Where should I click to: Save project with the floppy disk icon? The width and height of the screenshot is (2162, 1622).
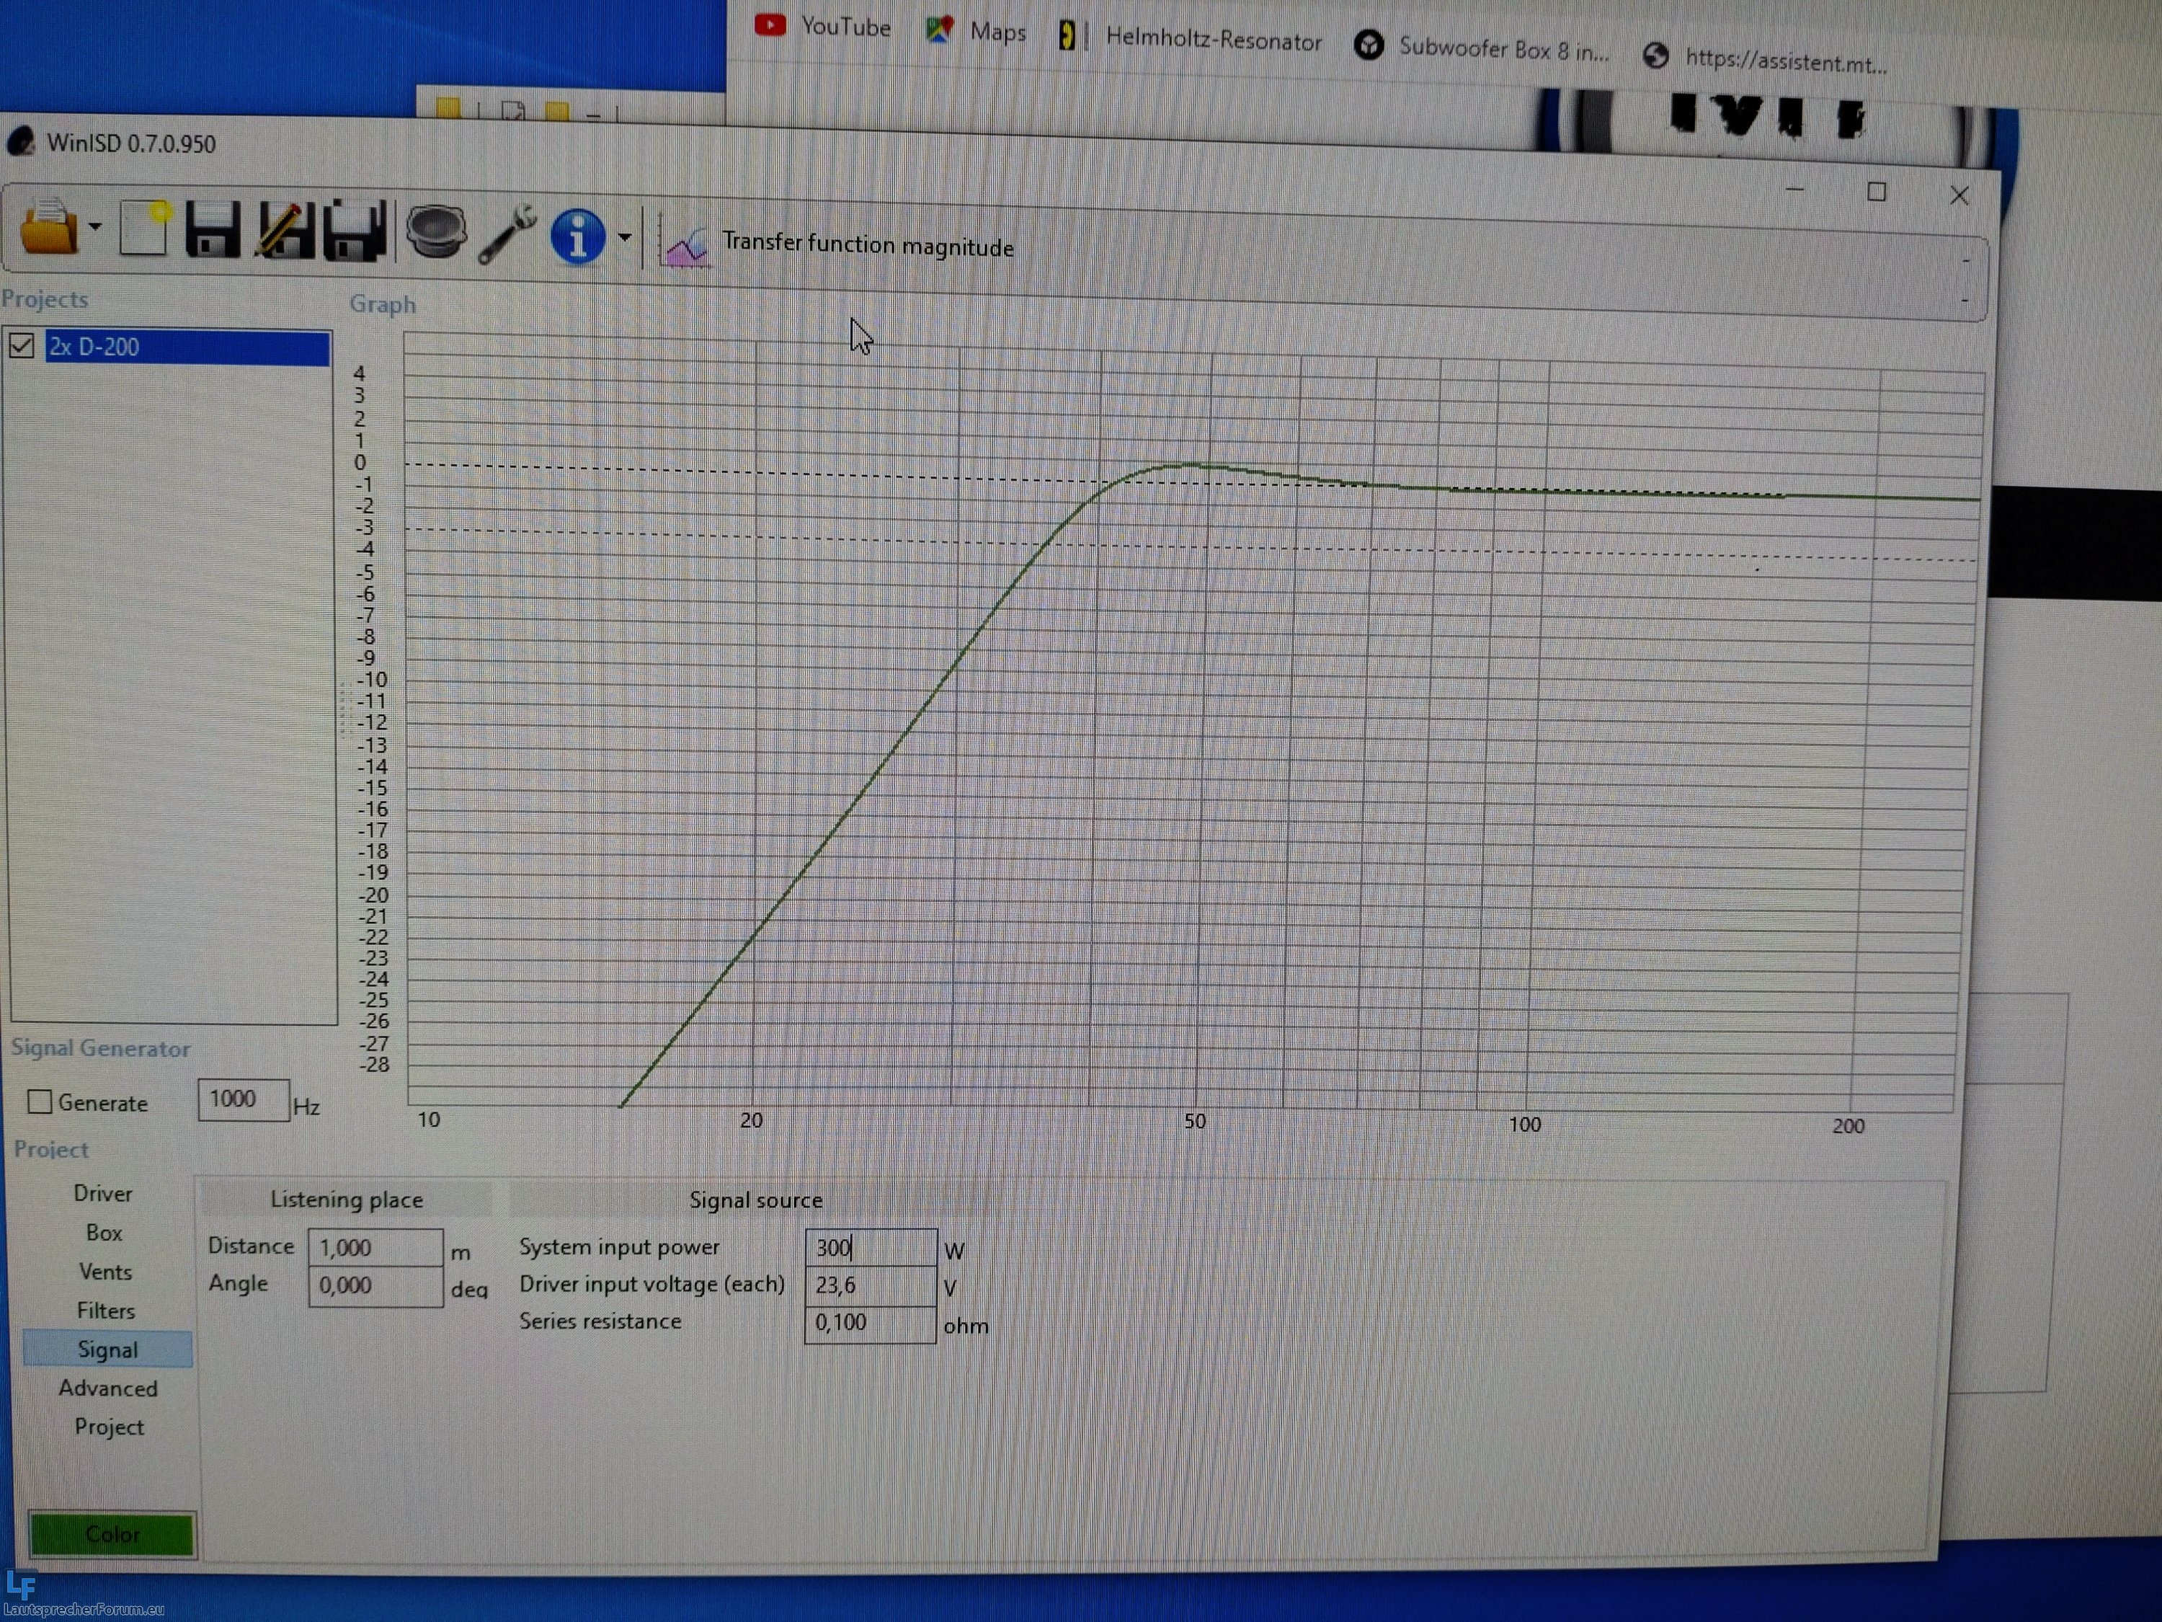212,231
